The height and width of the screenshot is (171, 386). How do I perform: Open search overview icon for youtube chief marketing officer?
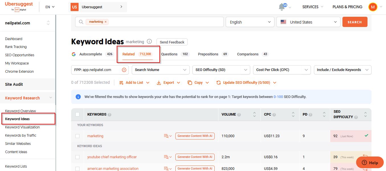point(168,157)
